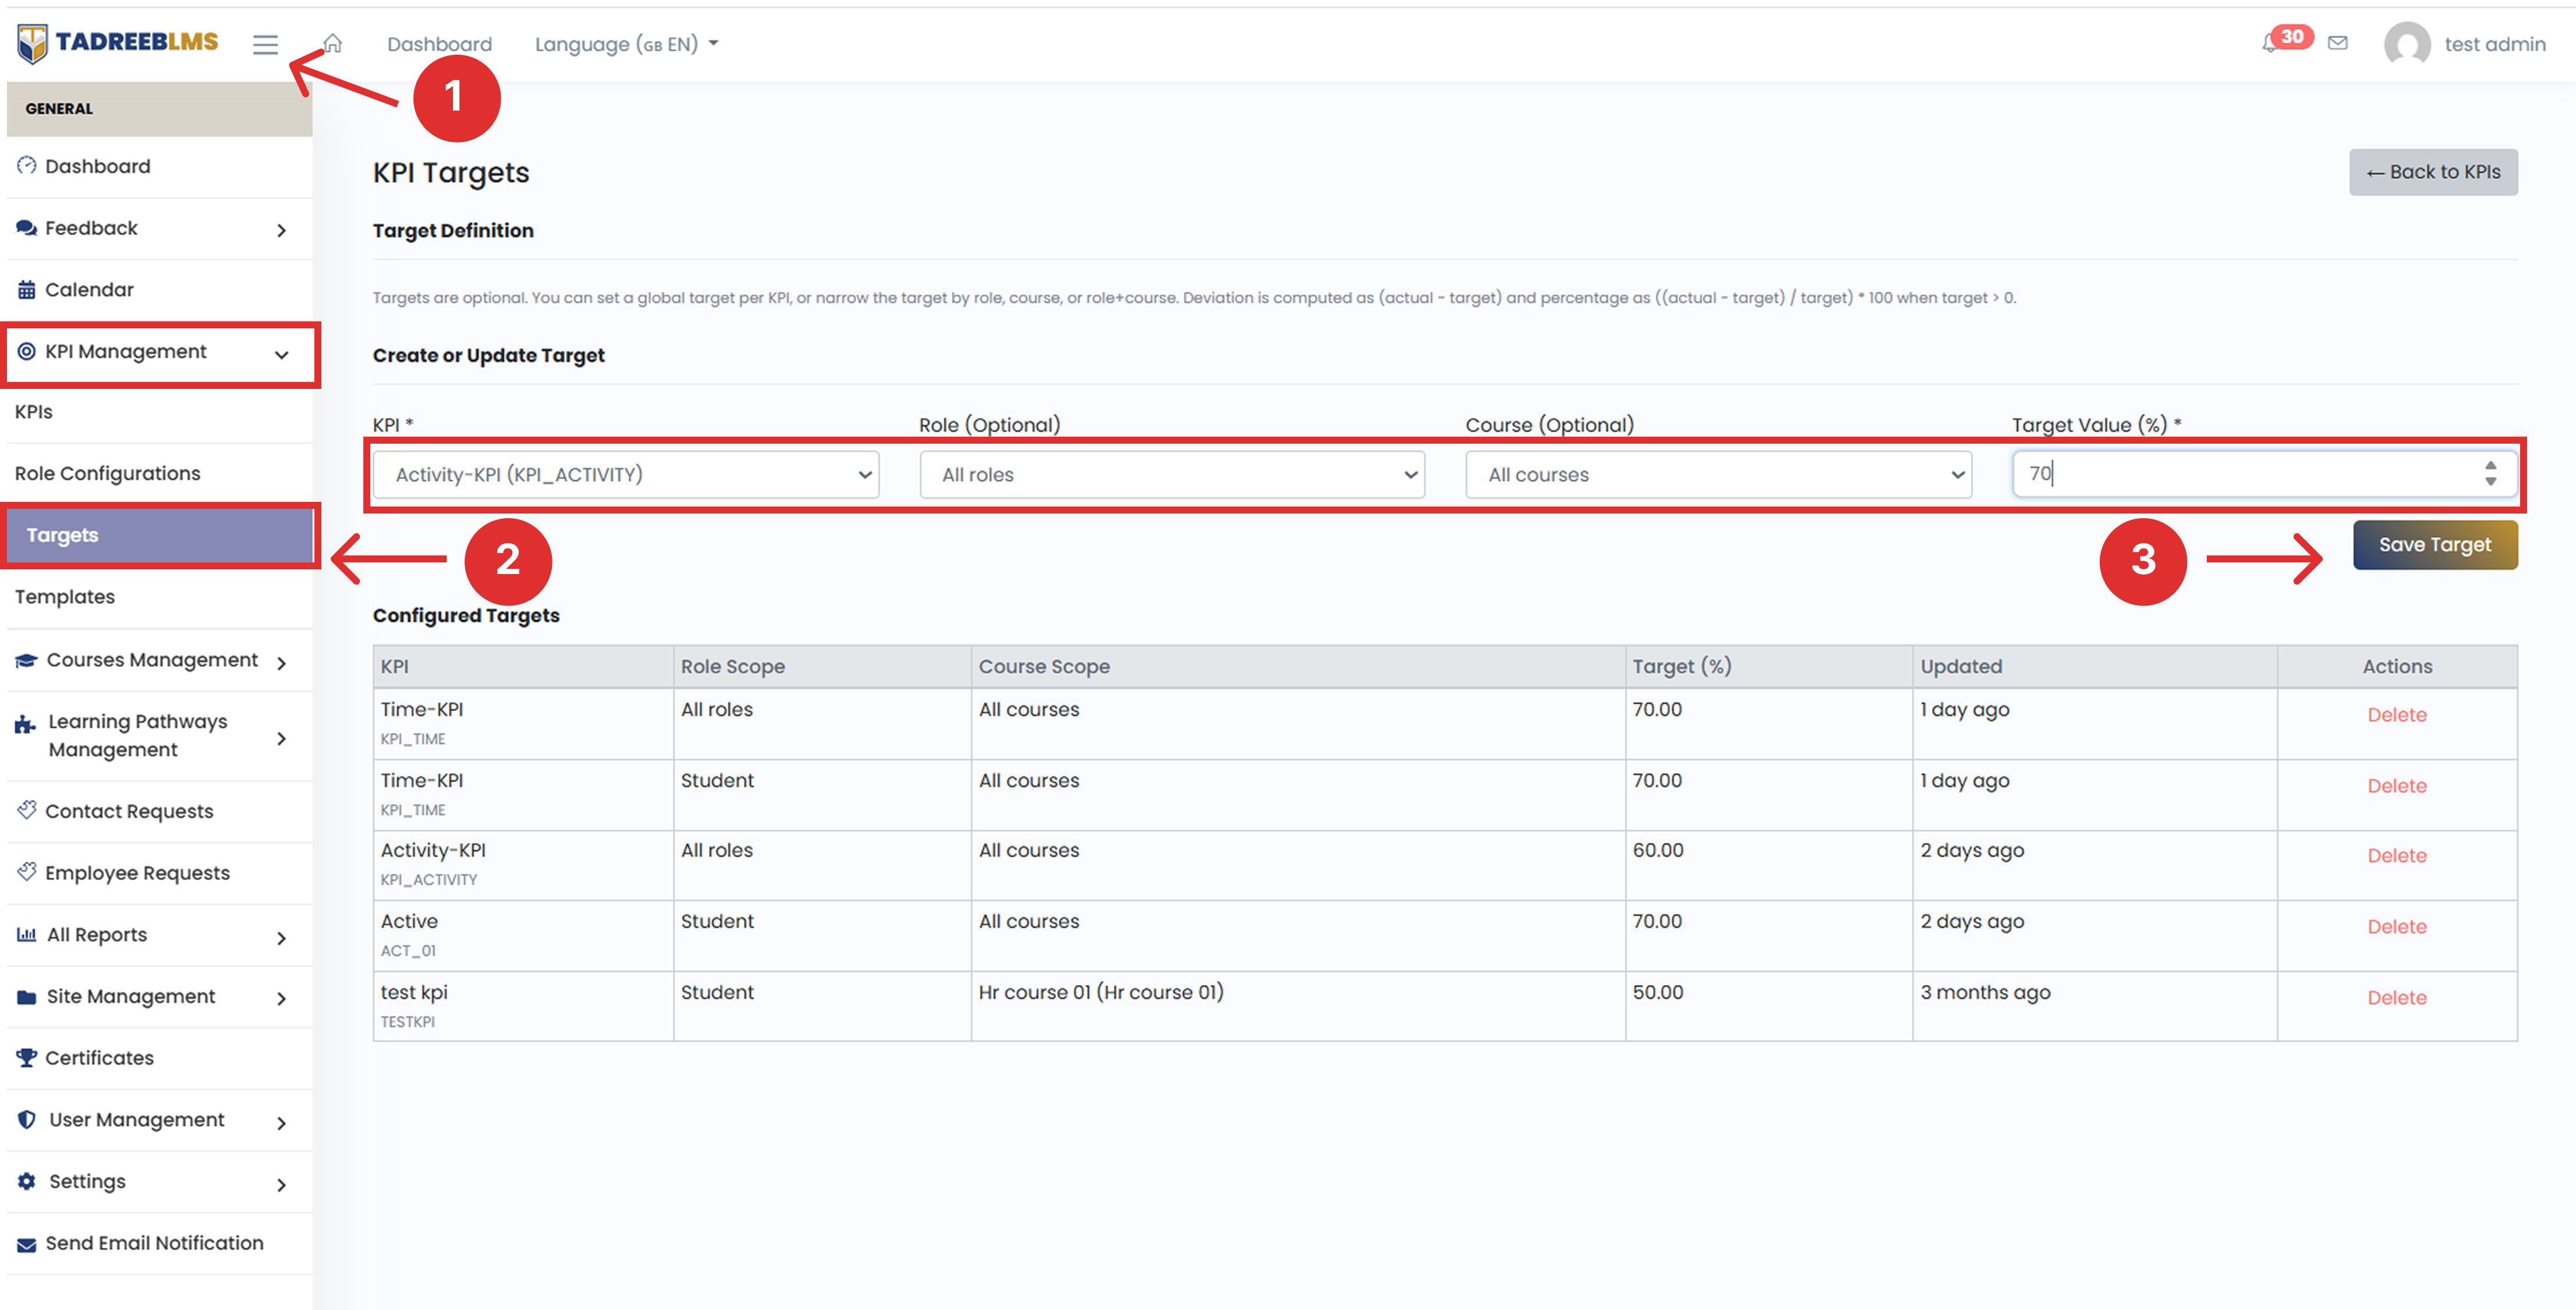
Task: Open the KPI dropdown showing Activity-KPI
Action: (x=626, y=474)
